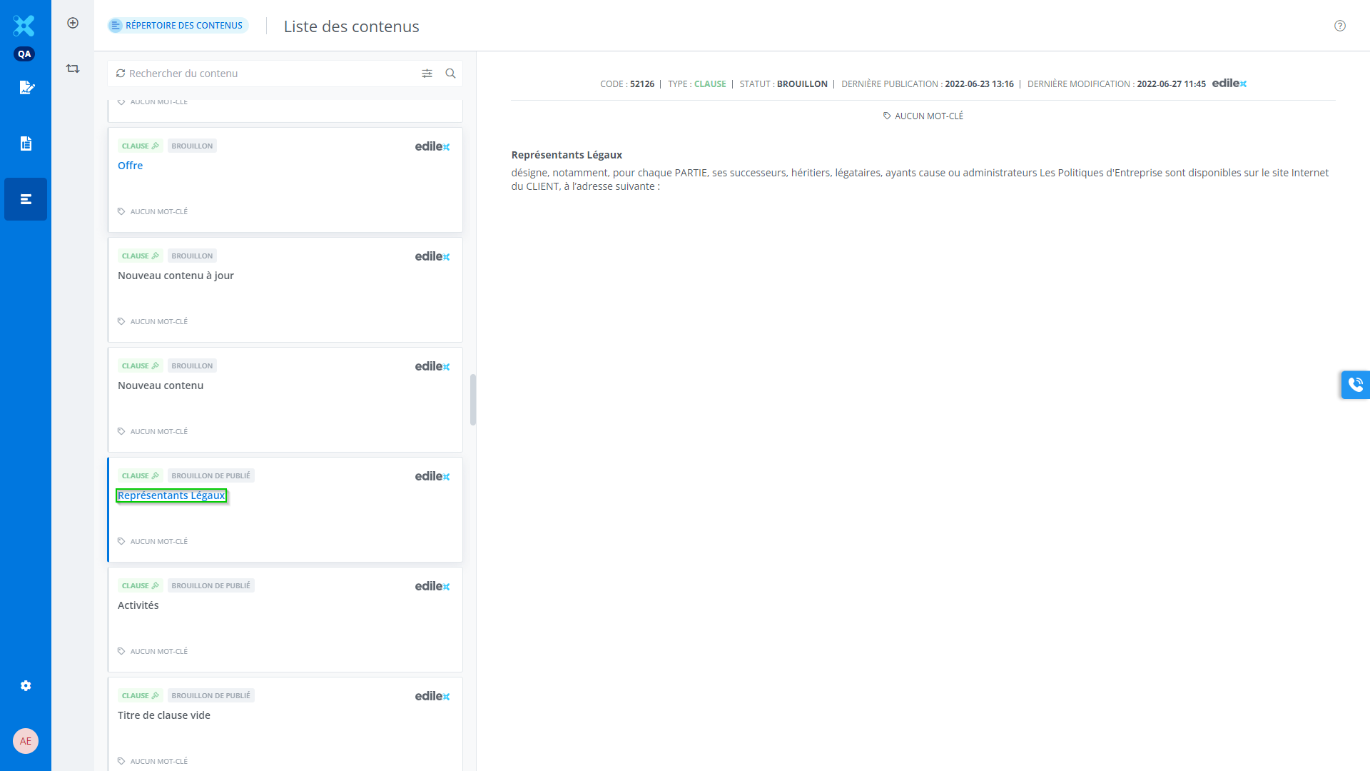Image resolution: width=1370 pixels, height=771 pixels.
Task: Open search filter options icon
Action: pyautogui.click(x=427, y=74)
